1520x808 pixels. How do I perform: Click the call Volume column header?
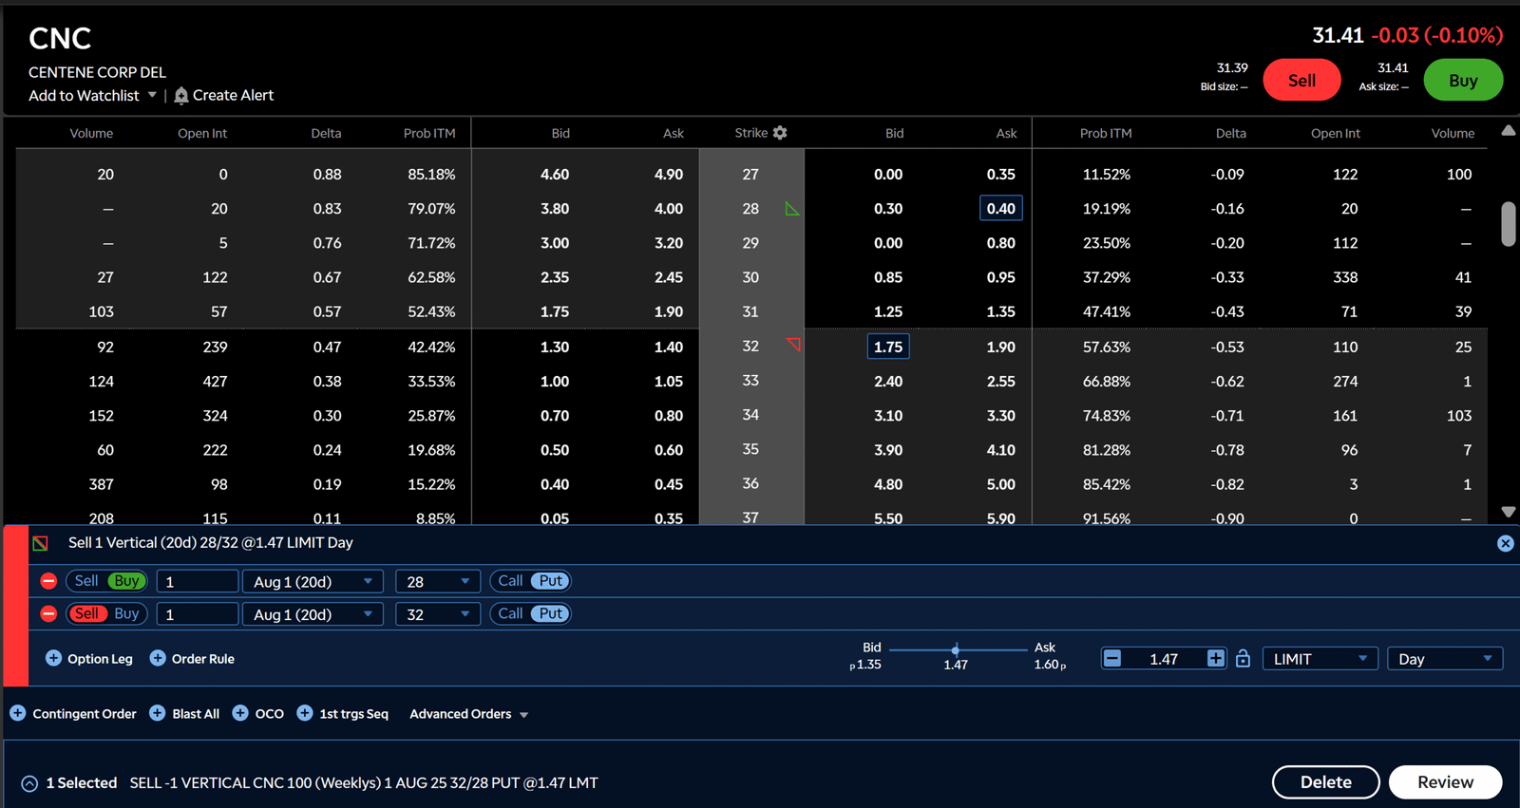tap(91, 133)
